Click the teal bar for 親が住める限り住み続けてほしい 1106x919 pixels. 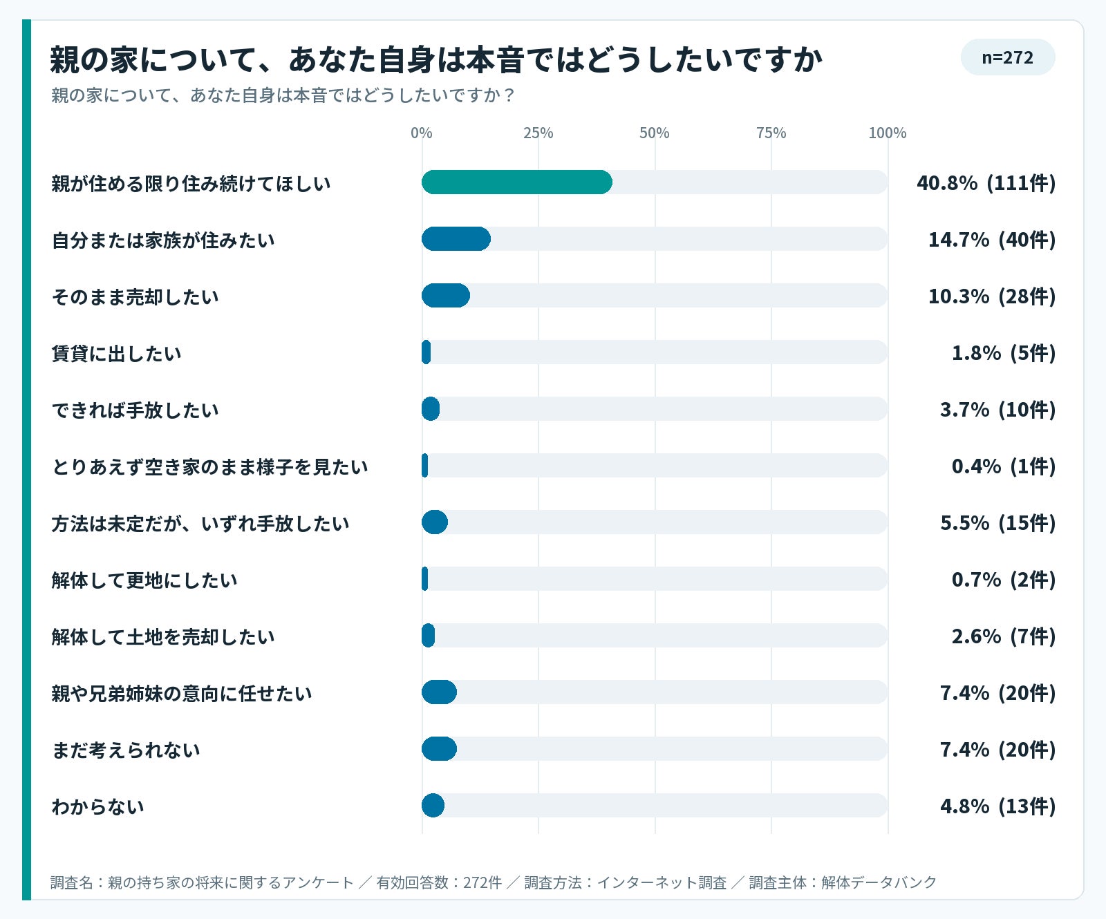click(x=517, y=182)
